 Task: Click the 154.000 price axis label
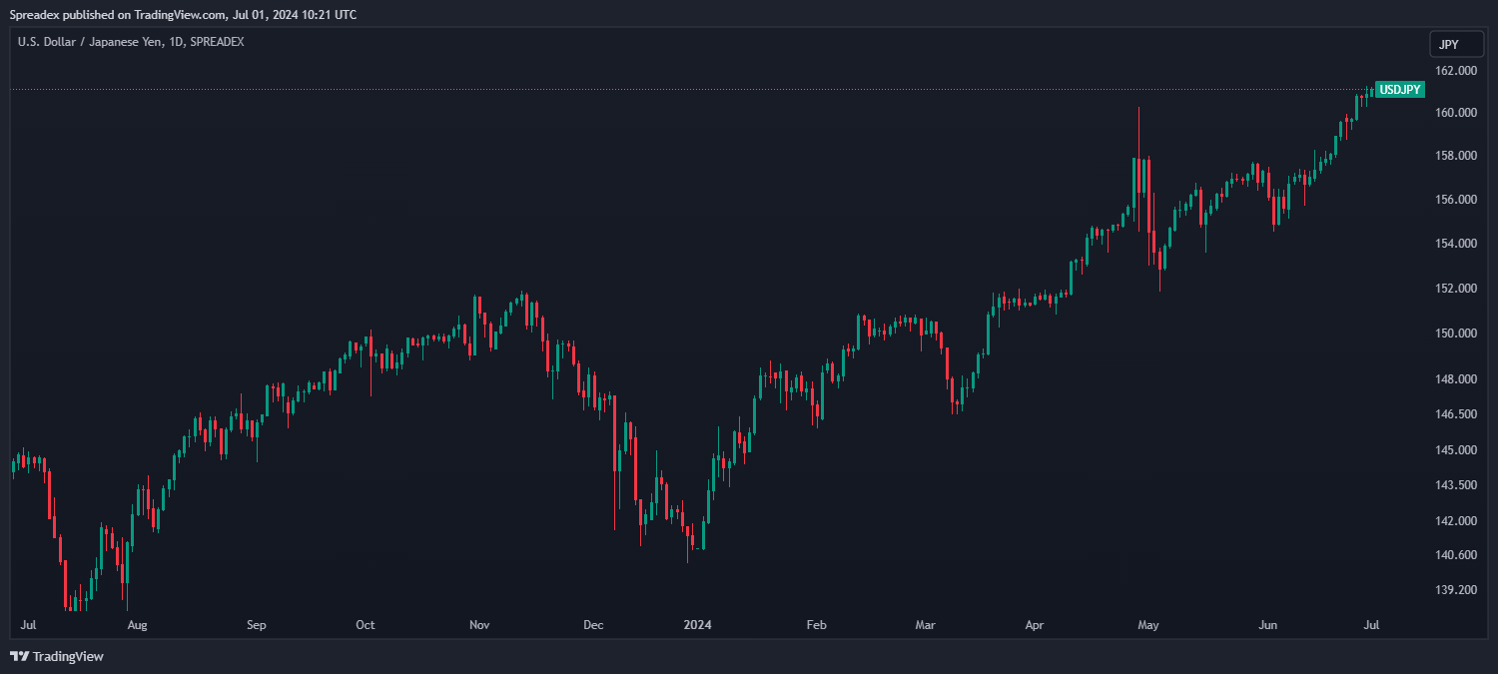click(x=1456, y=244)
